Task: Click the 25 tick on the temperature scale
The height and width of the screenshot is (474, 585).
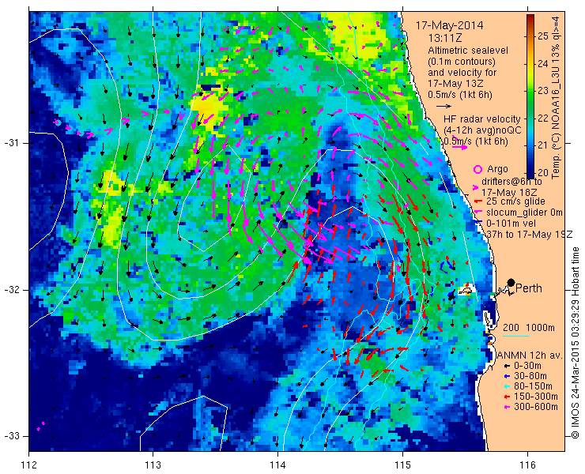Action: [543, 36]
